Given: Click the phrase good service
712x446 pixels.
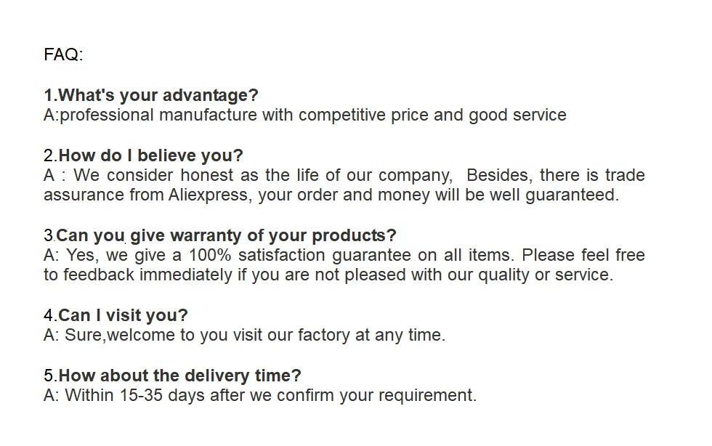Looking at the screenshot, I should click(x=517, y=115).
